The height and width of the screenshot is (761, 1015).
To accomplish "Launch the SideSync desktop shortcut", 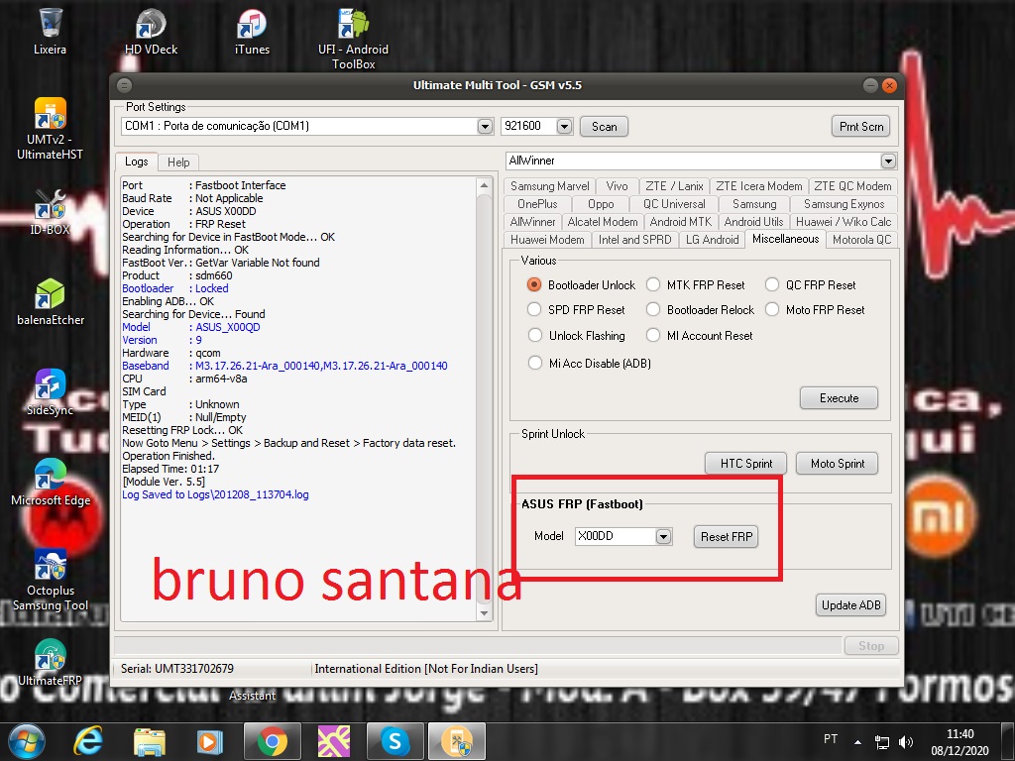I will click(50, 391).
